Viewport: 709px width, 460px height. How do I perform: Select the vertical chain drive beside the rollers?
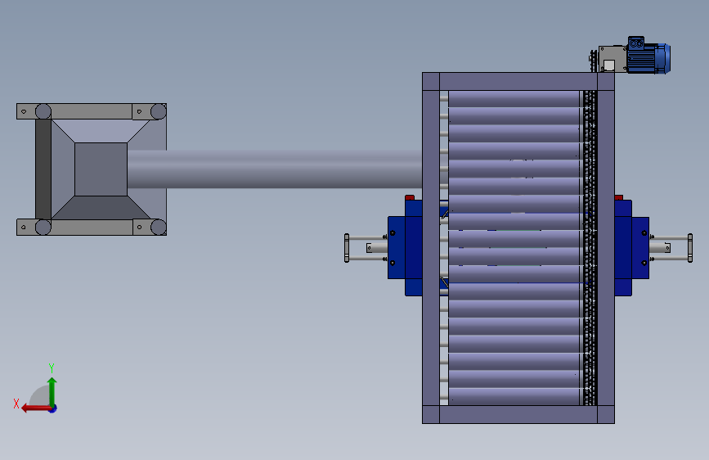[589, 248]
